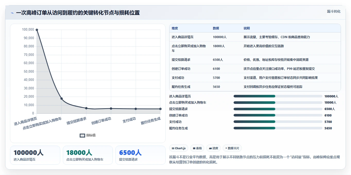The width and height of the screenshot is (351, 175).
Task: Click the 进入商品详情页 progress bar
Action: click(278, 96)
